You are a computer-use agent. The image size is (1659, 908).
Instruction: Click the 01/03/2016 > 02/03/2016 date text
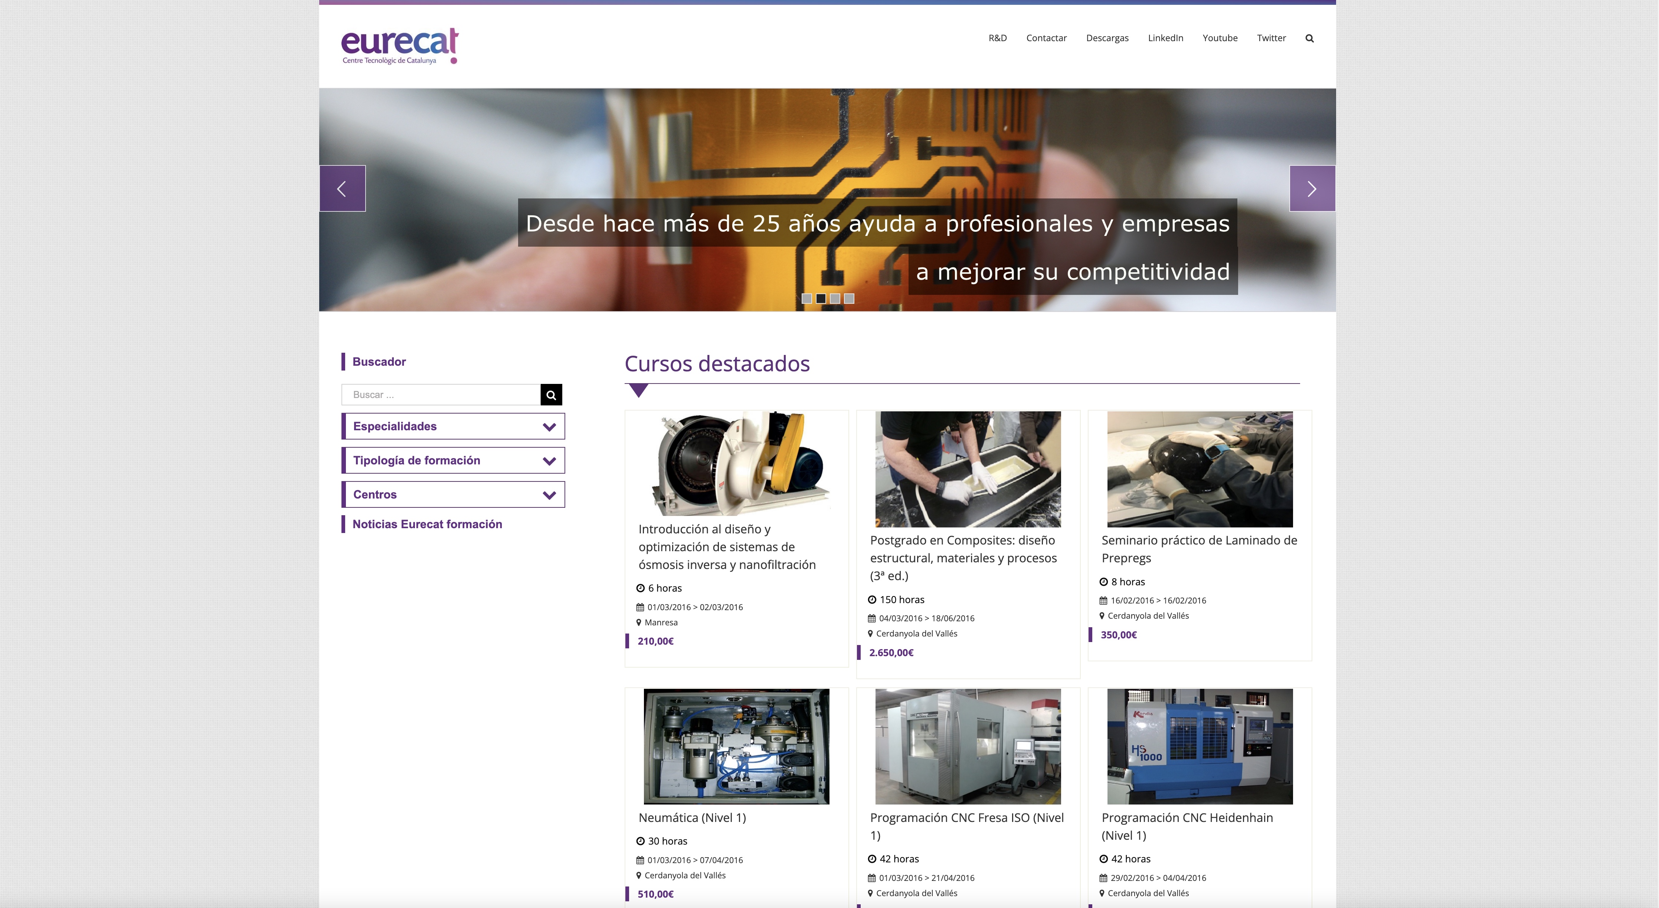695,607
